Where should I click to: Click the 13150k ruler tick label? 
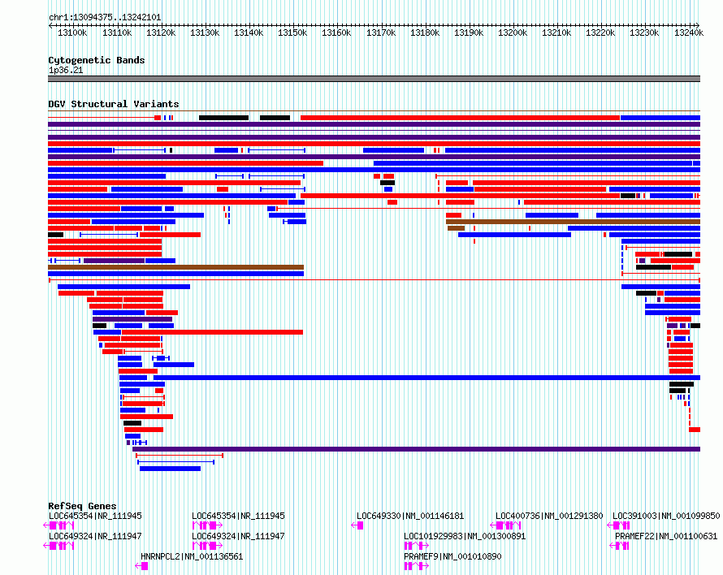coord(292,32)
